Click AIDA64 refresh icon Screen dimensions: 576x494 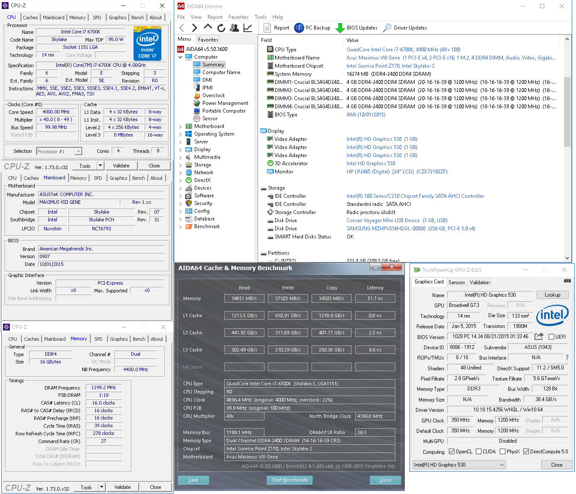(x=221, y=28)
